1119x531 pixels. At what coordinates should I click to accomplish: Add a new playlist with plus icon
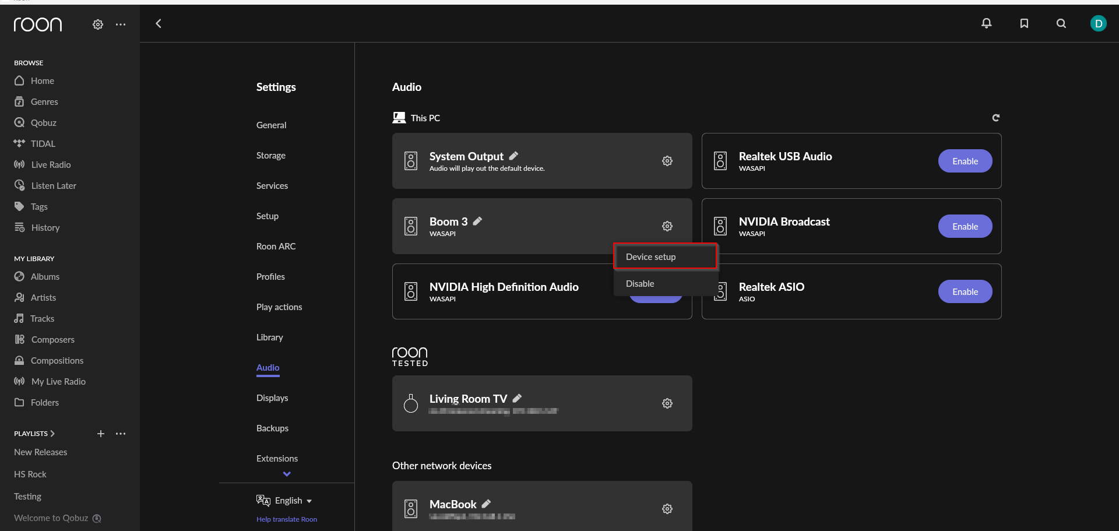[x=101, y=434]
